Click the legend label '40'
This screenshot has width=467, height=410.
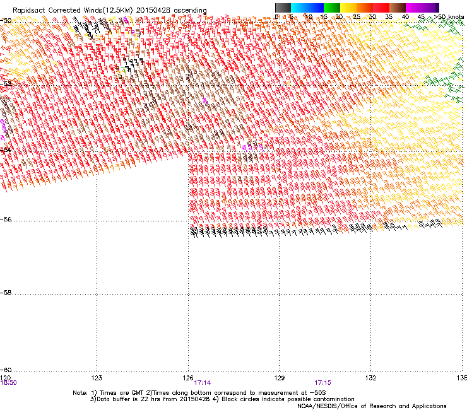click(x=405, y=17)
